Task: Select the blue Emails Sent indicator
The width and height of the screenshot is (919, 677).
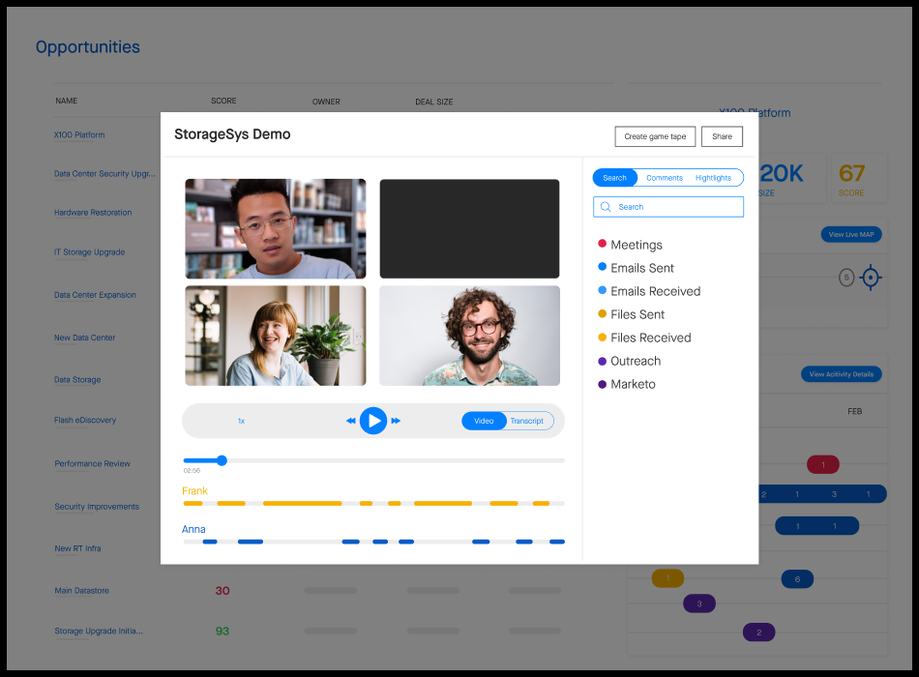Action: pyautogui.click(x=601, y=268)
